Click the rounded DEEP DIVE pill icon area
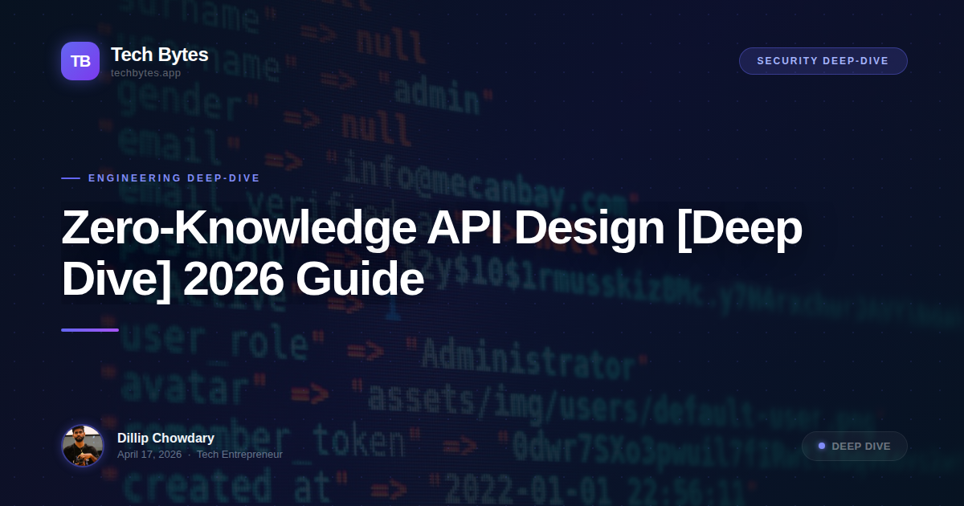Viewport: 964px width, 506px height. click(x=821, y=446)
